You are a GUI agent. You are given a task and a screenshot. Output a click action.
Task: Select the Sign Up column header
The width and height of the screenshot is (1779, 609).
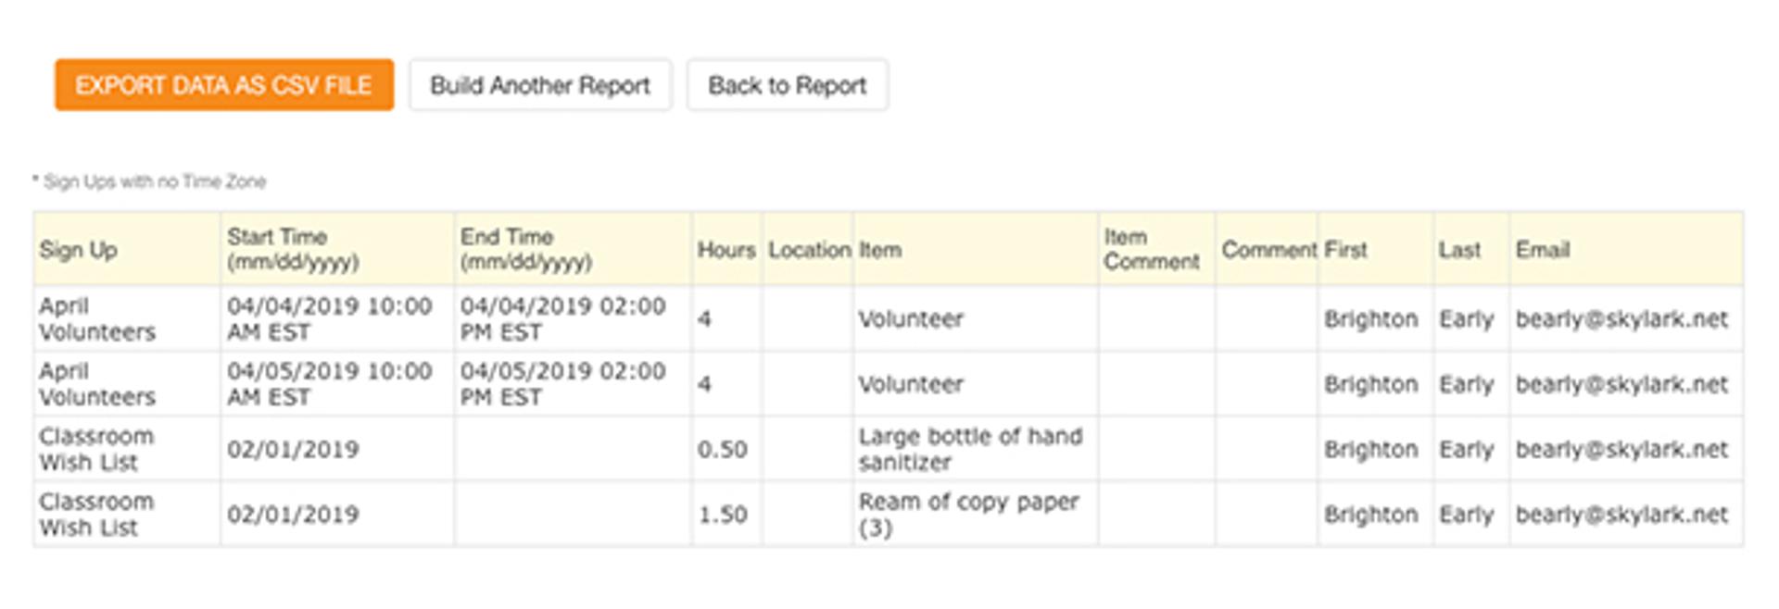pyautogui.click(x=127, y=249)
